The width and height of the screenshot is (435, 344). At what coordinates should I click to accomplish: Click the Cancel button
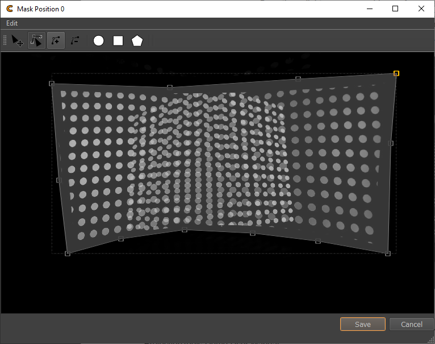411,324
